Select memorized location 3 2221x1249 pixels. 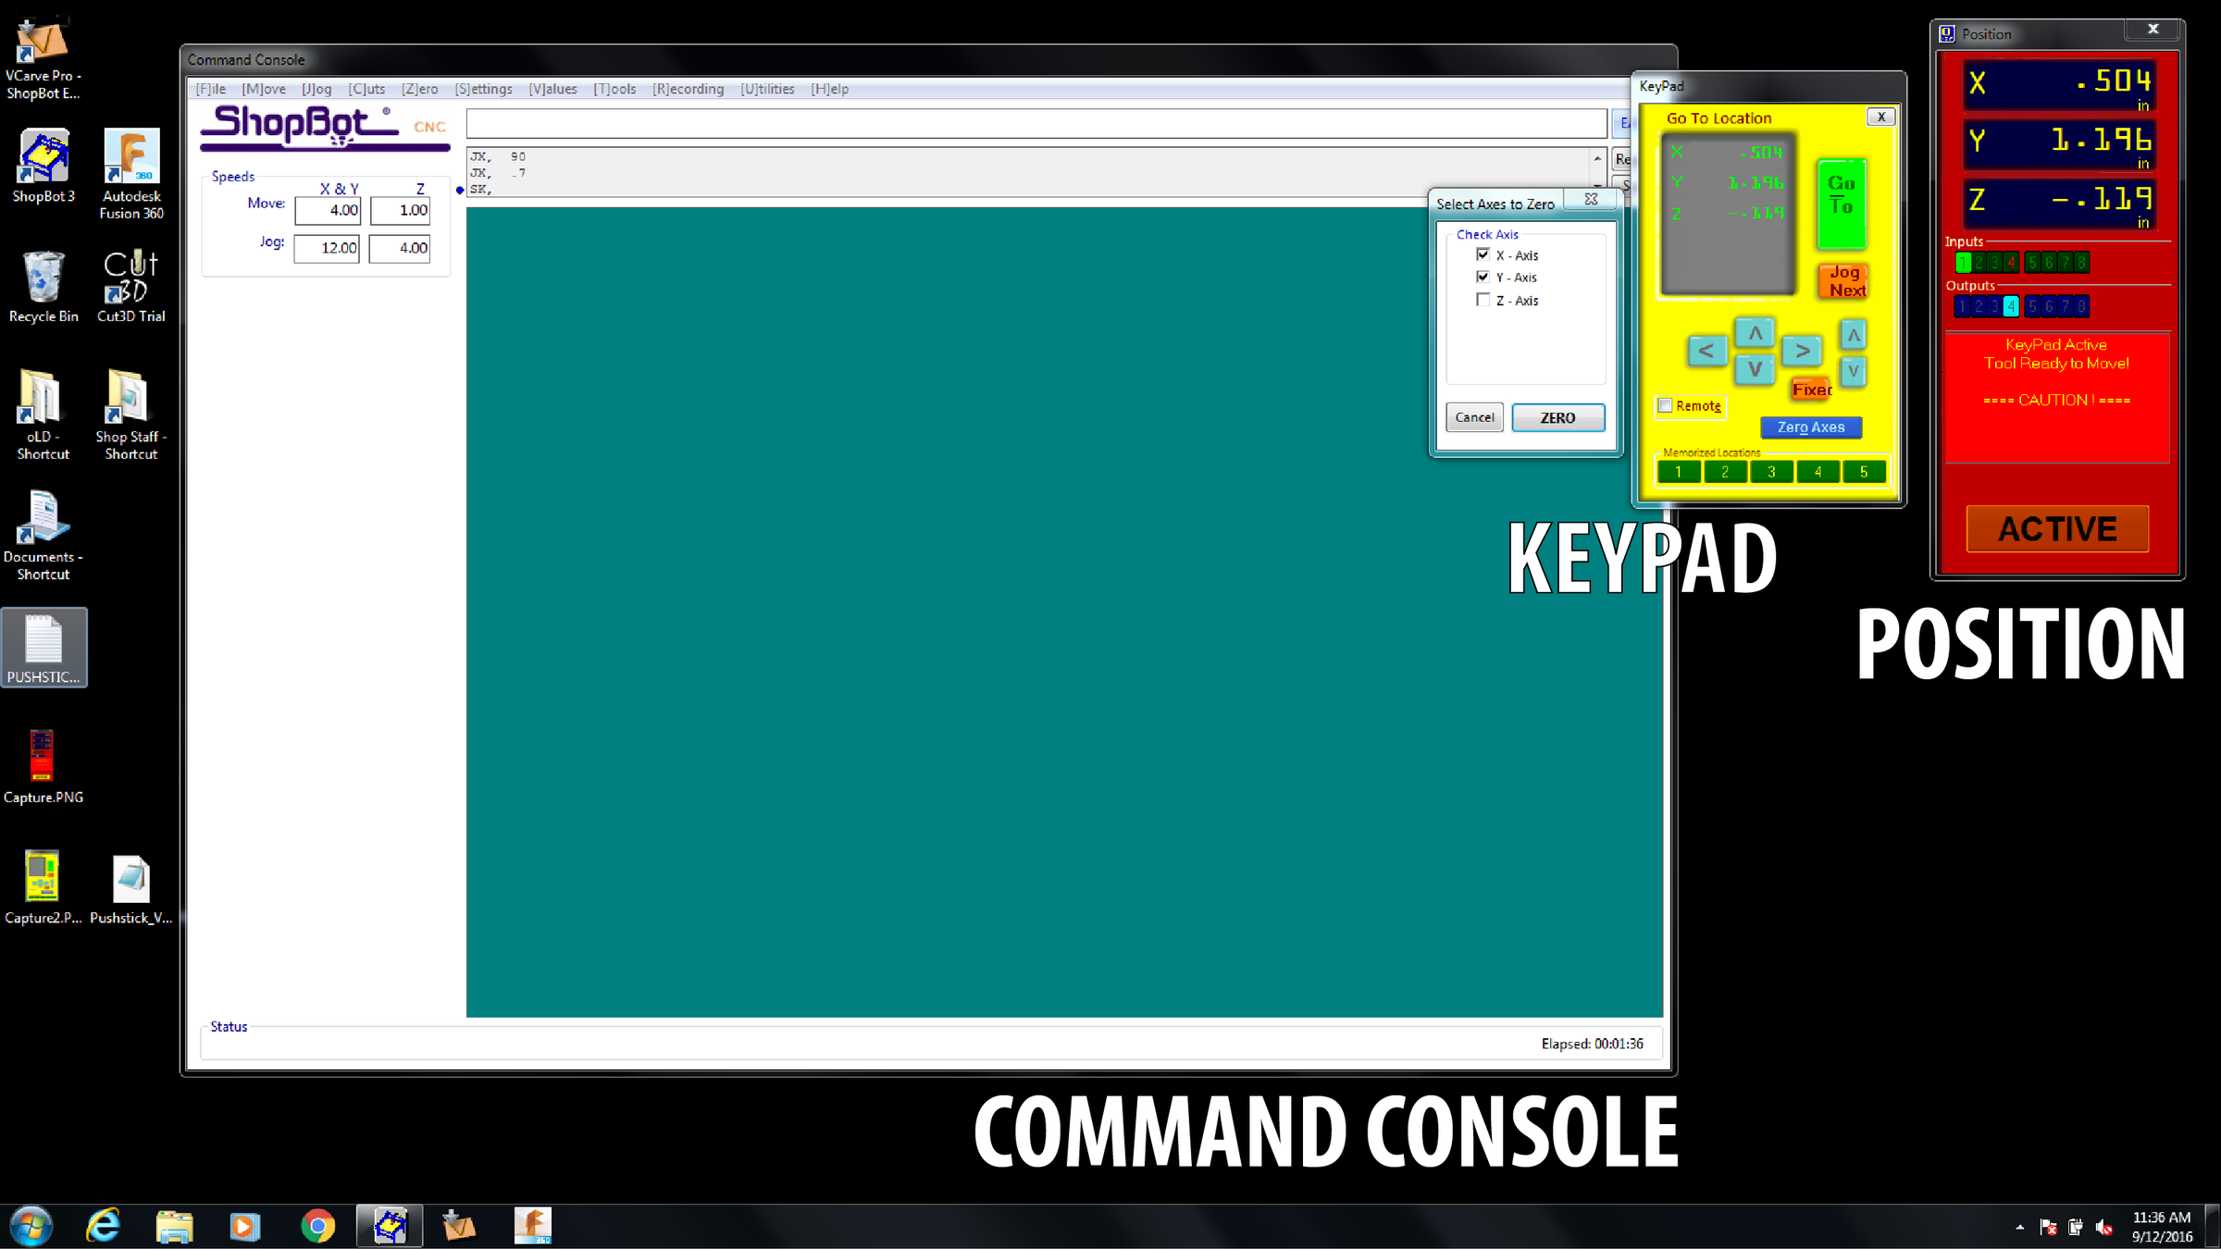[1771, 472]
